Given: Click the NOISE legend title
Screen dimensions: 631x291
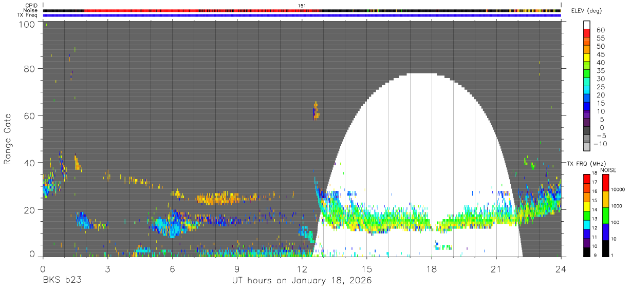Looking at the screenshot, I should pos(608,170).
